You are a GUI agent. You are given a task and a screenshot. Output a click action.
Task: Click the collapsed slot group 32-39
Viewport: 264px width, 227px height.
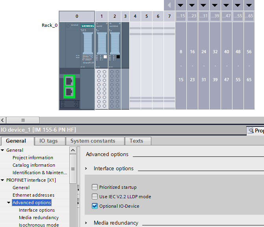pyautogui.click(x=215, y=66)
